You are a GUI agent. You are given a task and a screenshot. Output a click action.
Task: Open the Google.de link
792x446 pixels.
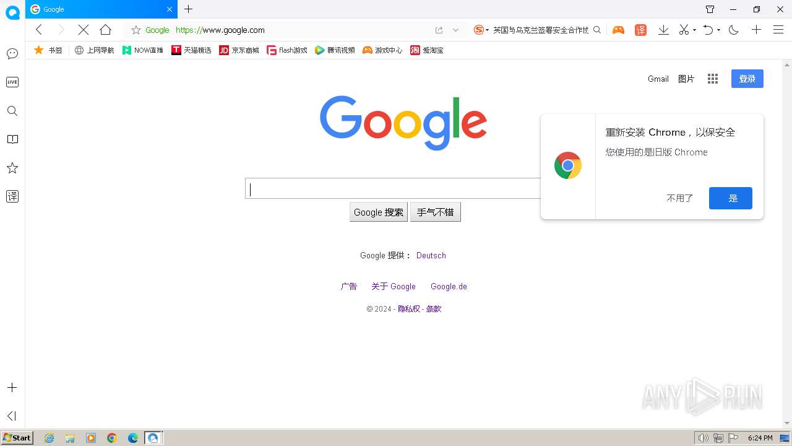coord(449,286)
